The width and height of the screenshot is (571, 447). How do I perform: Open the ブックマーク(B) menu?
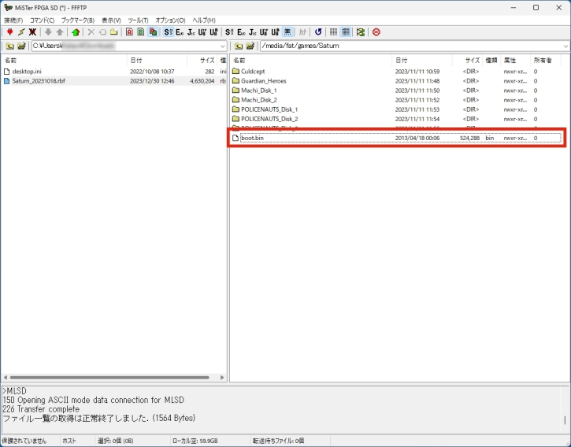click(77, 20)
